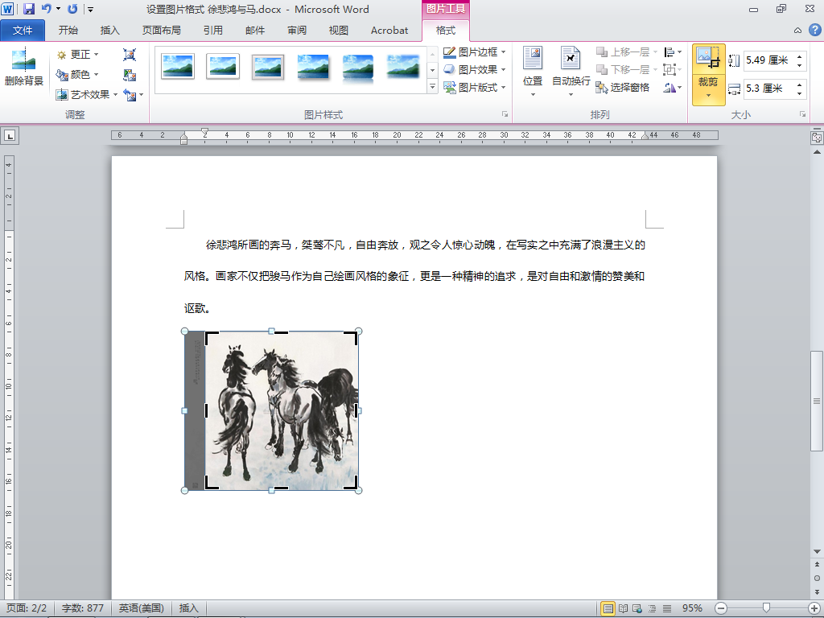The width and height of the screenshot is (824, 618).
Task: Switch to the 开始 Home tab
Action: tap(68, 31)
